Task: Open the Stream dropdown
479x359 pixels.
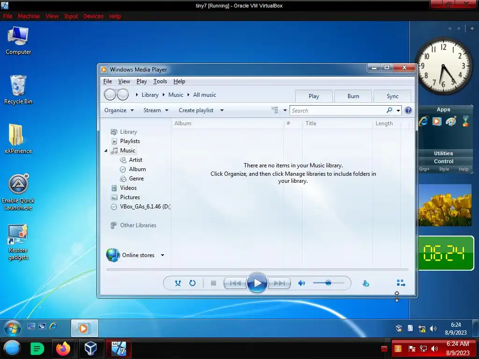Action: coord(156,110)
